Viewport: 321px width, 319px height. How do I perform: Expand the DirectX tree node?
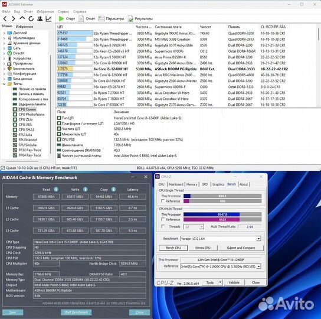coord(4,53)
